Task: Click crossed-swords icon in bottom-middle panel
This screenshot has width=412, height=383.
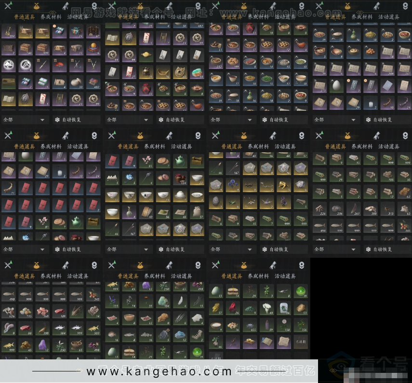Action: (x=112, y=265)
